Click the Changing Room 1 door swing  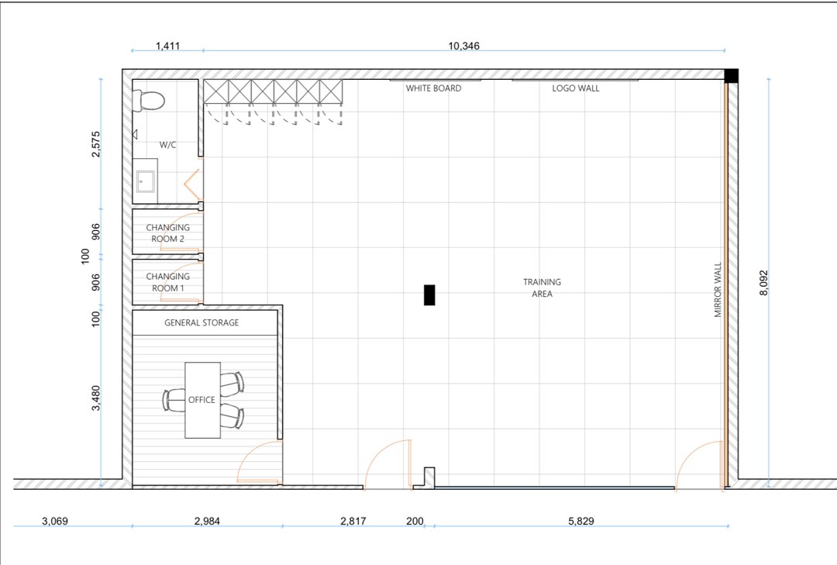click(x=181, y=282)
